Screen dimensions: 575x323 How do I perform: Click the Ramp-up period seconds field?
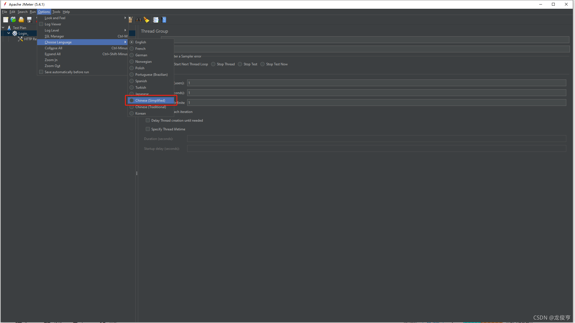[x=377, y=93]
